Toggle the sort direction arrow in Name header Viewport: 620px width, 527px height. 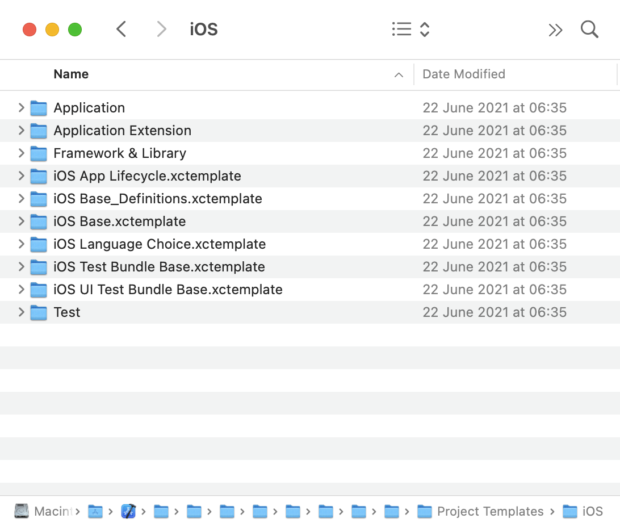tap(399, 75)
